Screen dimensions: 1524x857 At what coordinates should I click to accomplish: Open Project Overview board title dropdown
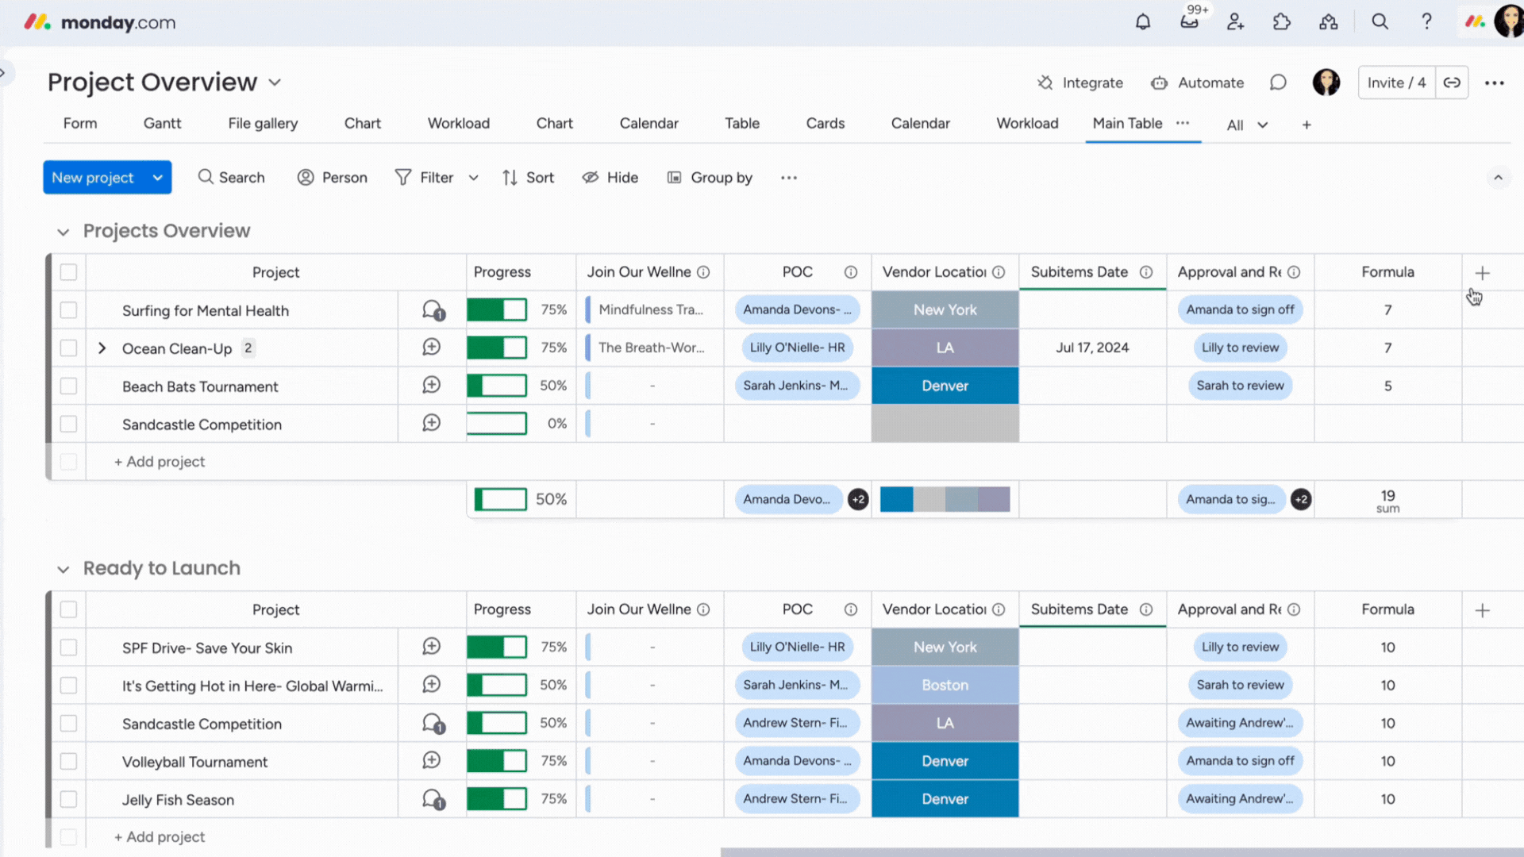tap(275, 83)
